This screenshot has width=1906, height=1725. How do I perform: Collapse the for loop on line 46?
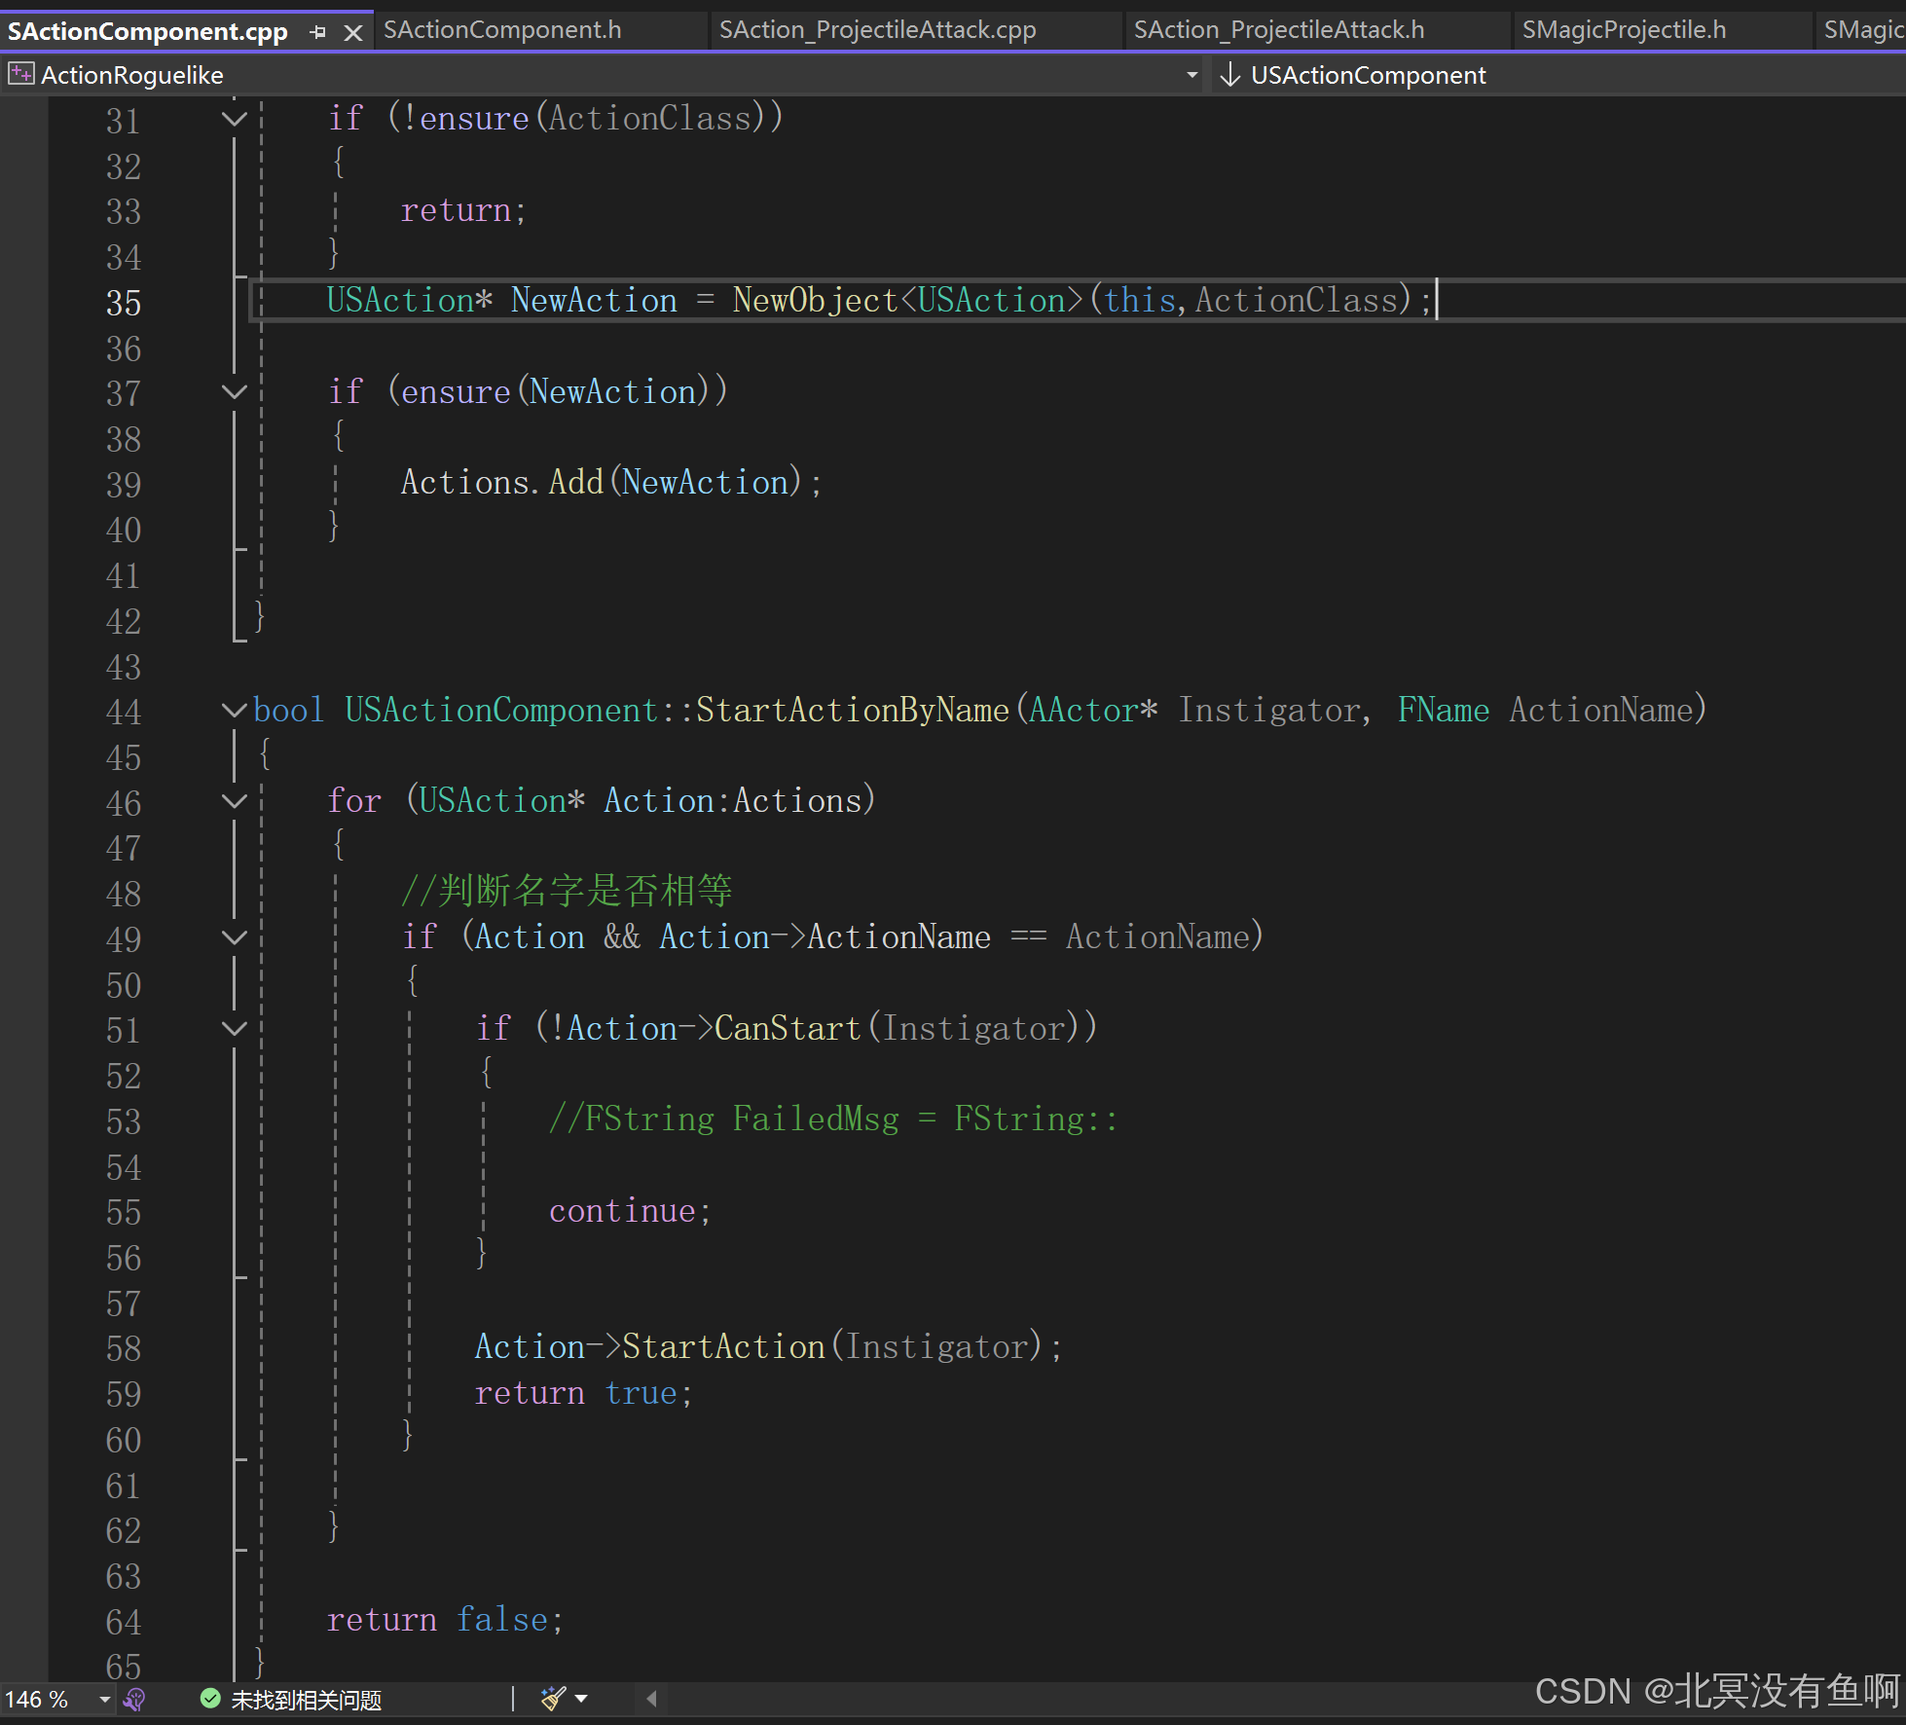(x=234, y=801)
